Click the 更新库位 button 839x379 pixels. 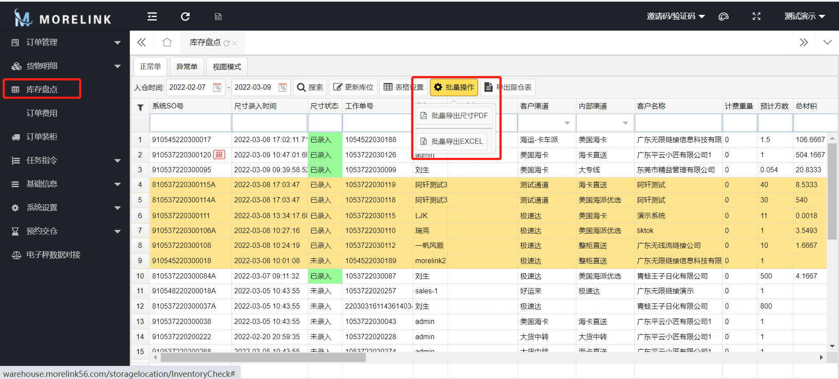[x=354, y=87]
